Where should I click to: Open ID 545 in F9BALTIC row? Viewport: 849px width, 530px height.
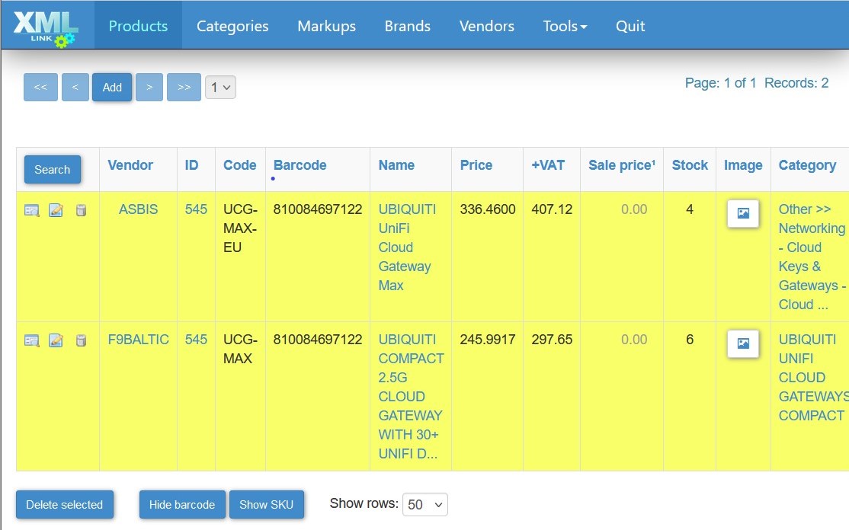(196, 340)
